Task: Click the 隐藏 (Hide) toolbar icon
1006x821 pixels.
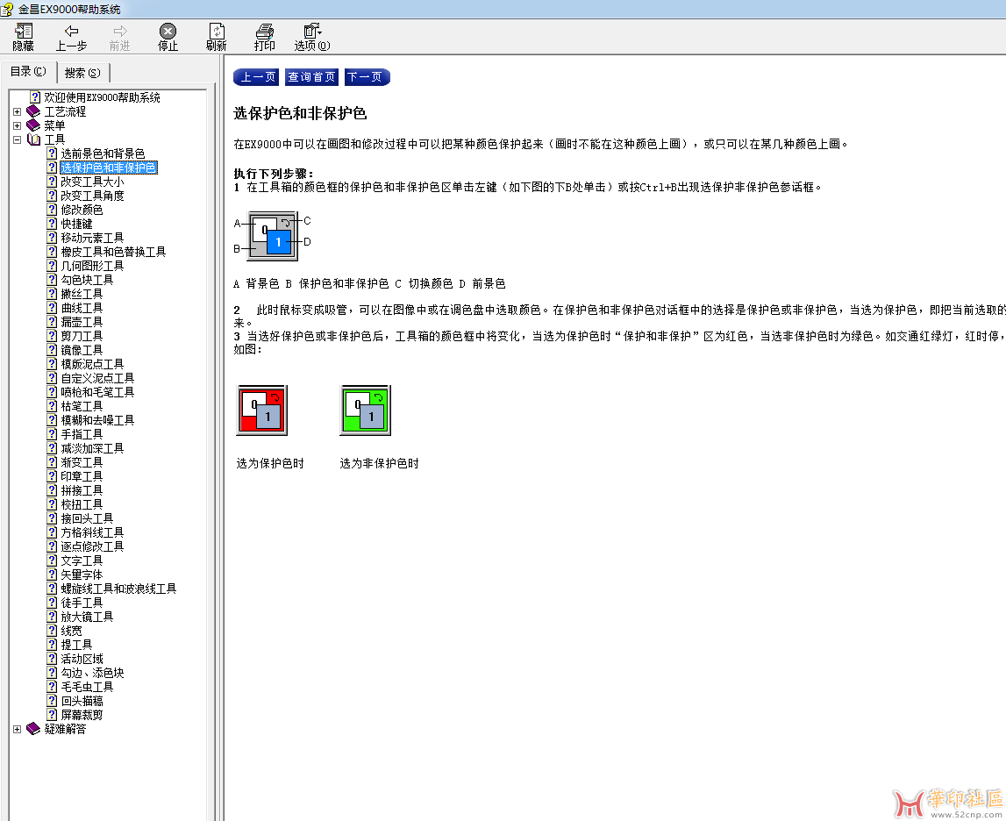Action: 23,37
